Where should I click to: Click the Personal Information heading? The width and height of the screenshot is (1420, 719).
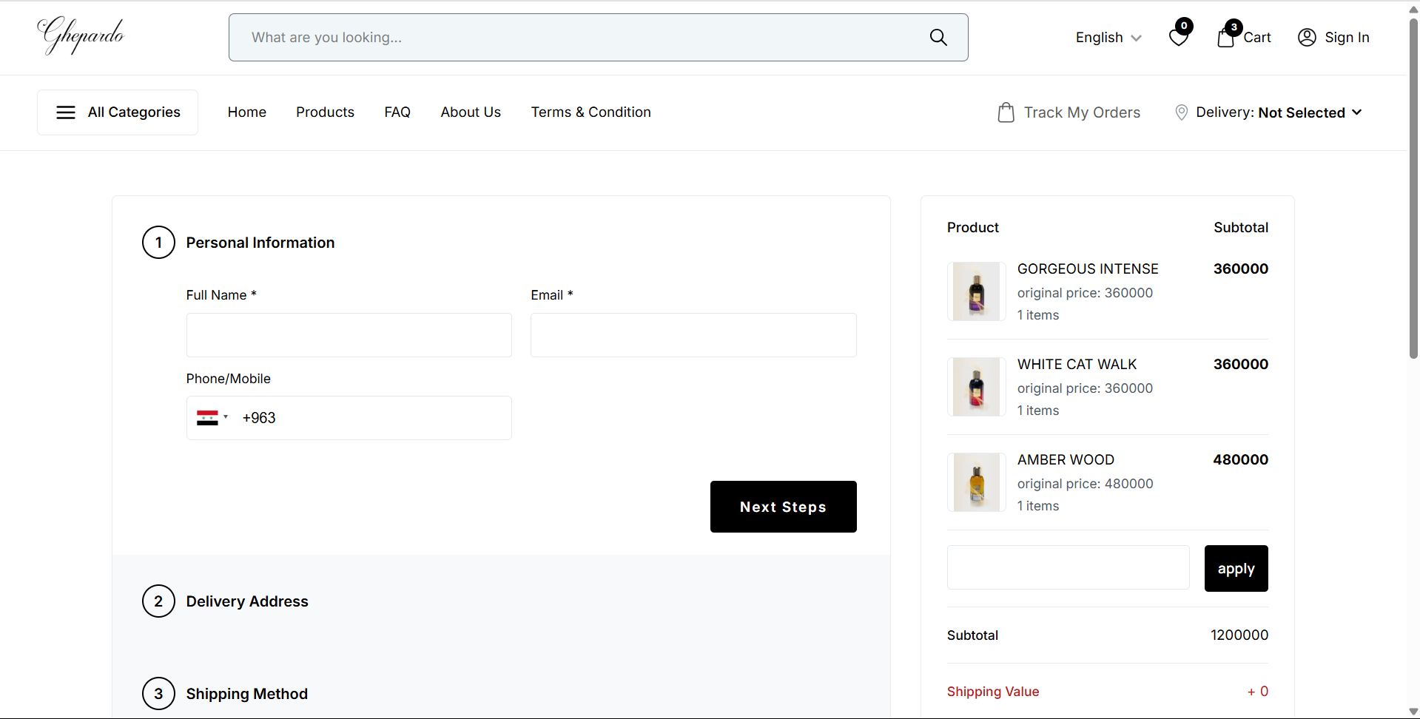pyautogui.click(x=260, y=243)
